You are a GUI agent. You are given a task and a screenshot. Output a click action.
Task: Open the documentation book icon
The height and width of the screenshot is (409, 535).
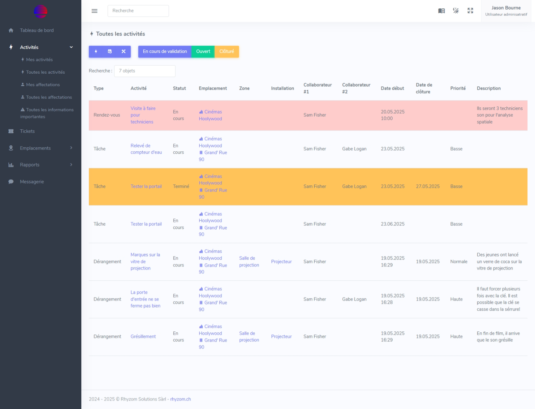pos(441,11)
